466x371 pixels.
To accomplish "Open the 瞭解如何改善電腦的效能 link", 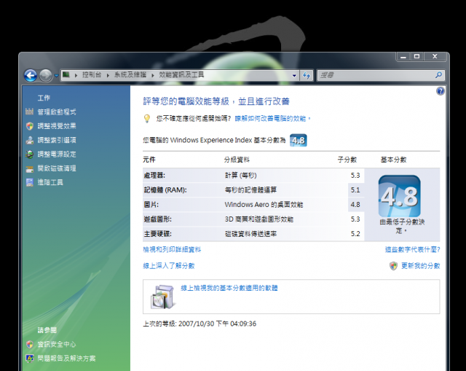I will (x=272, y=119).
